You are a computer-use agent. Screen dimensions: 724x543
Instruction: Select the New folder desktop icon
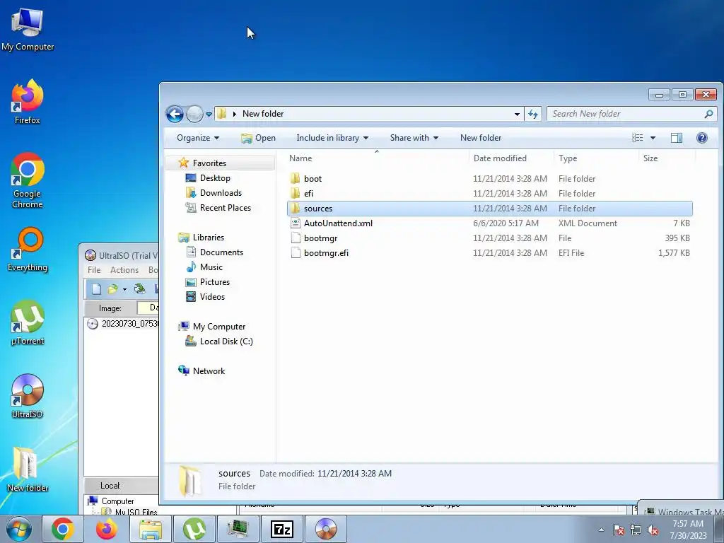(28, 469)
